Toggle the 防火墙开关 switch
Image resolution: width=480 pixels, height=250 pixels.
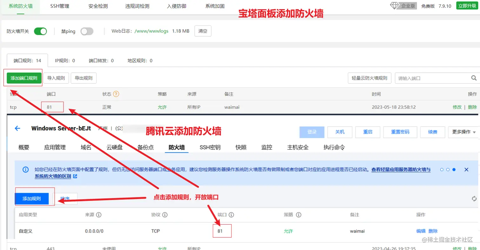pyautogui.click(x=40, y=31)
